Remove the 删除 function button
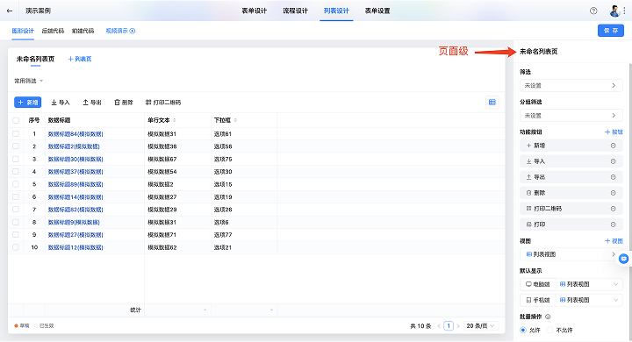Viewport: 632px width, 342px height. 613,193
